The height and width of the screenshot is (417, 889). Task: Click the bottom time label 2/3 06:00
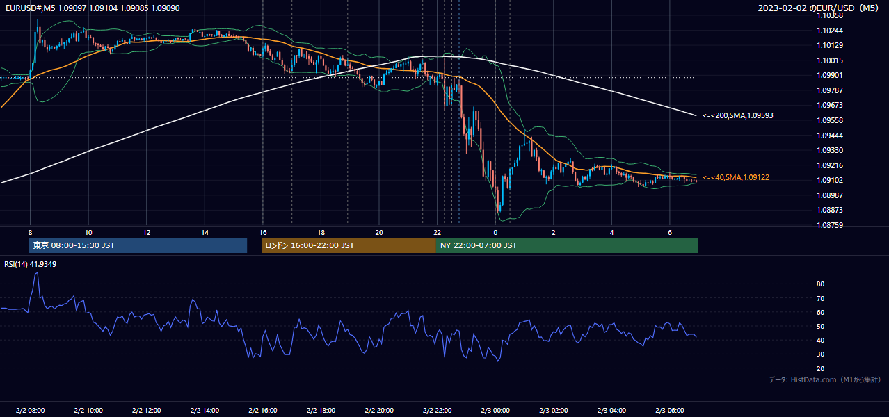(x=669, y=410)
